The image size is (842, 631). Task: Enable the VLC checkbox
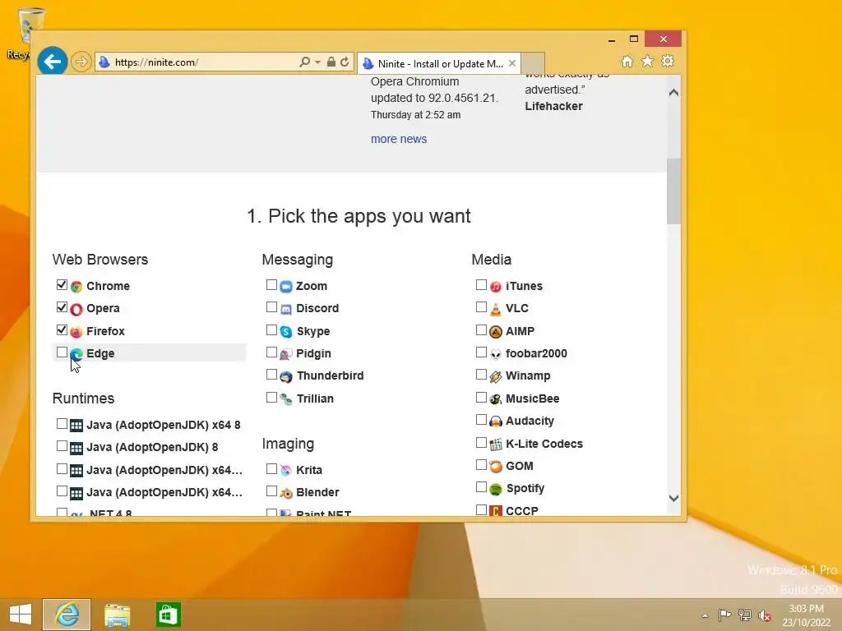pyautogui.click(x=481, y=307)
